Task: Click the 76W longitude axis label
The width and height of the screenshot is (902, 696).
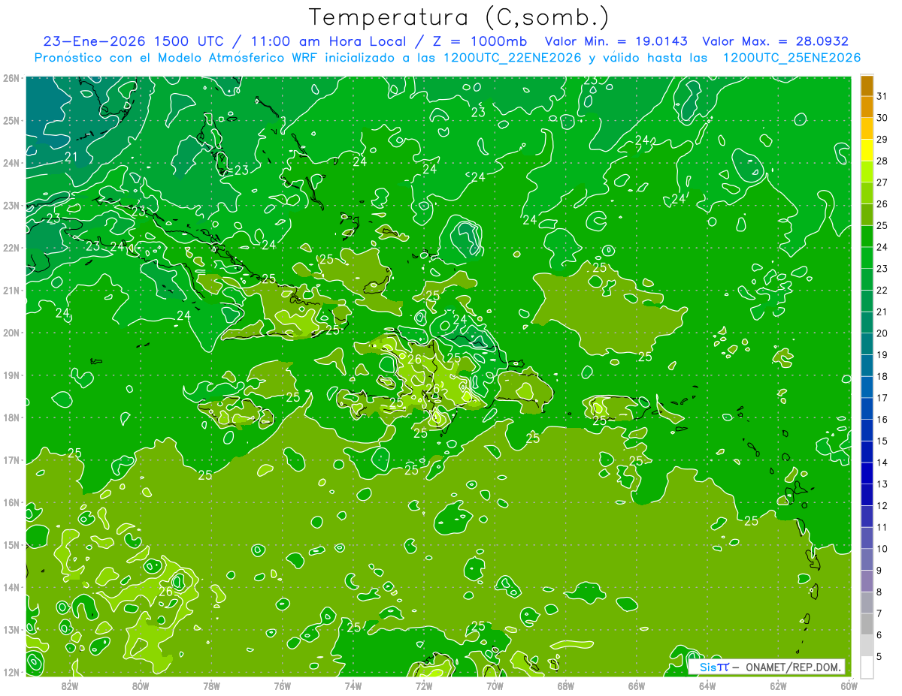Action: click(x=282, y=685)
